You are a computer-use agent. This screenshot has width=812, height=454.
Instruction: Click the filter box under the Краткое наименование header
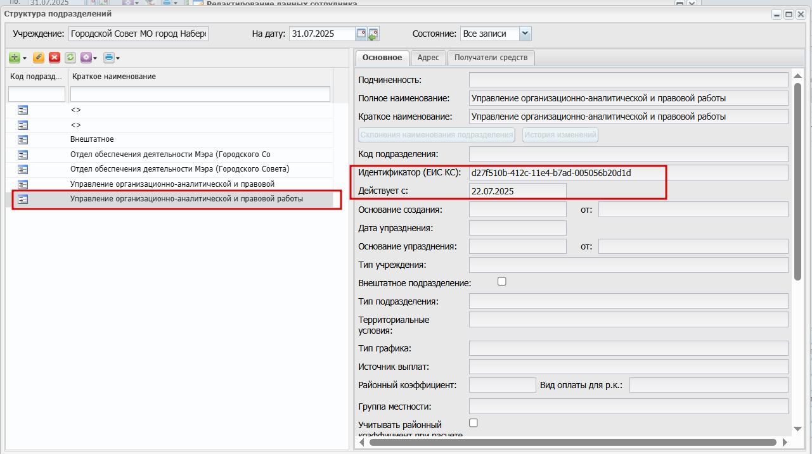tap(200, 94)
